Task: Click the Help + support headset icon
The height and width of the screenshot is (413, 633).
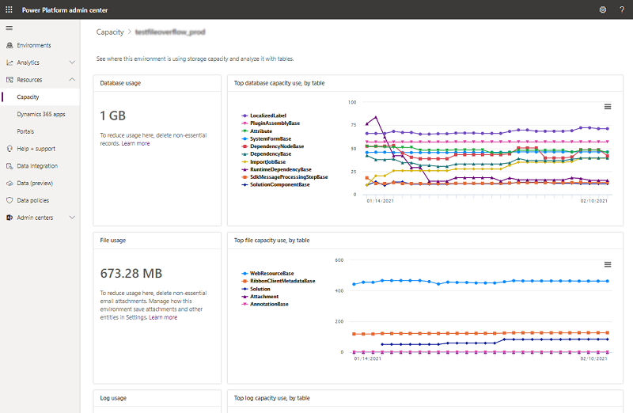Action: click(9, 148)
